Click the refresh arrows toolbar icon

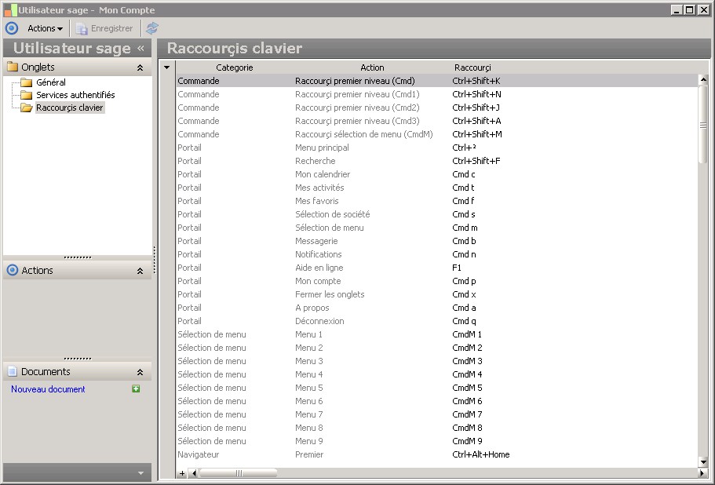tap(152, 28)
